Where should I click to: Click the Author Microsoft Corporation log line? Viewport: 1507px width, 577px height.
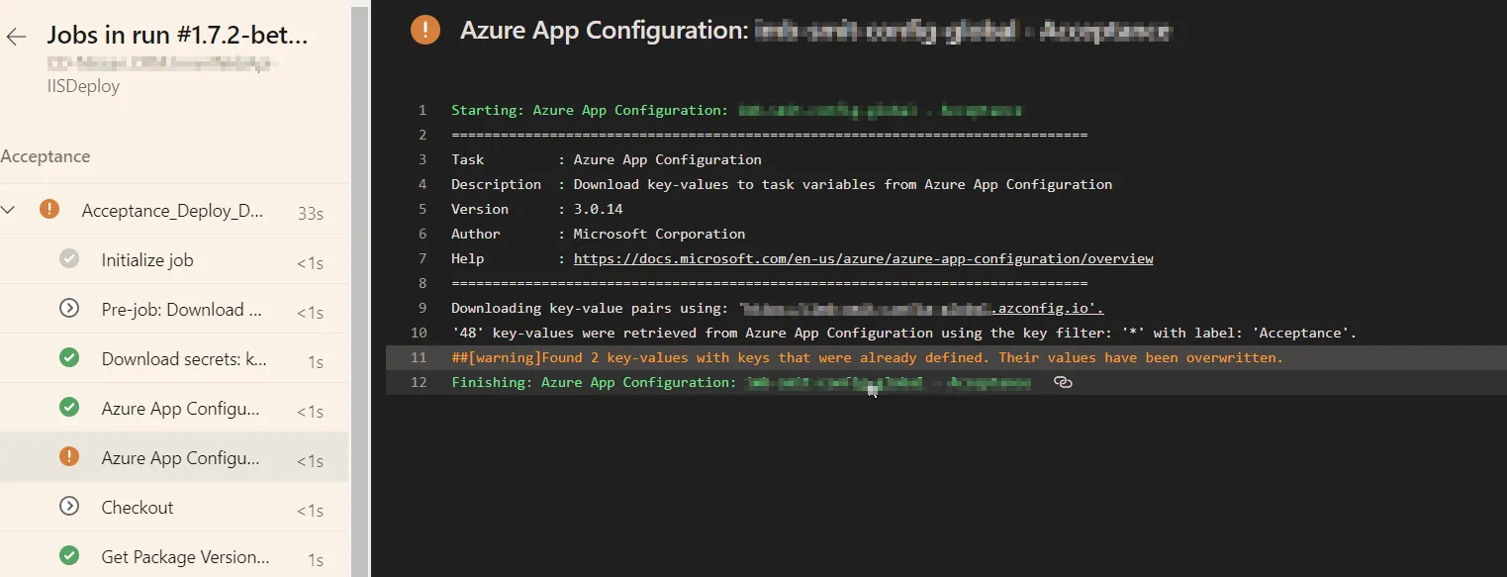point(946,234)
